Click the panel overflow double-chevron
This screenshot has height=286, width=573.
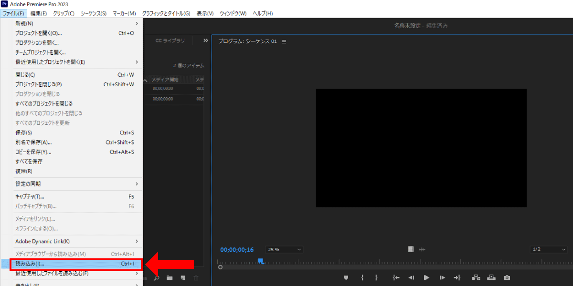[x=206, y=41]
